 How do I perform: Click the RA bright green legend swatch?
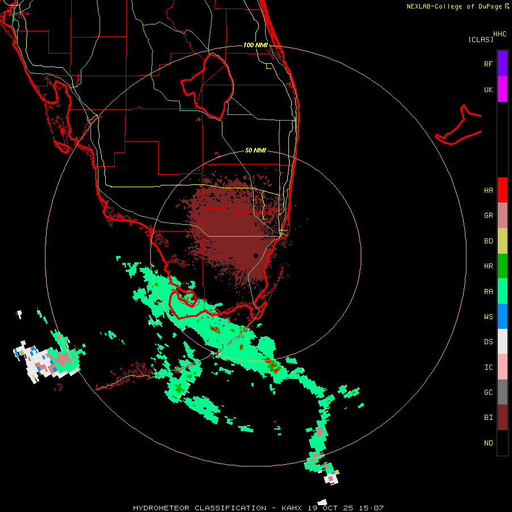(x=502, y=291)
